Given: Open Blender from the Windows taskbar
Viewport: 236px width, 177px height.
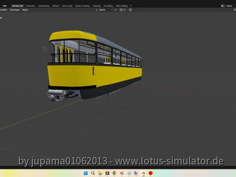Looking at the screenshot, I should [143, 173].
